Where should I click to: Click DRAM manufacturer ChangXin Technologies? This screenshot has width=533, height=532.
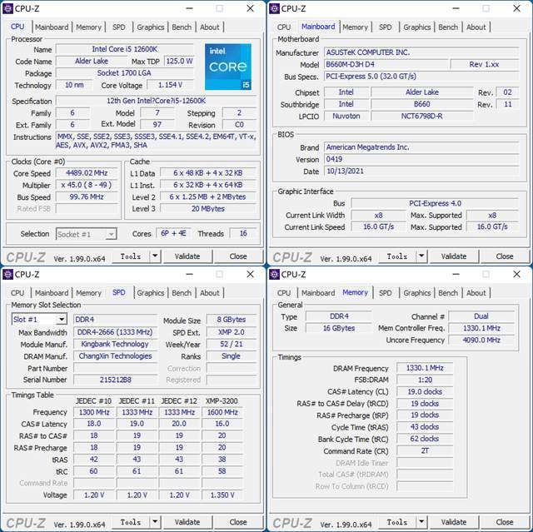coord(115,356)
